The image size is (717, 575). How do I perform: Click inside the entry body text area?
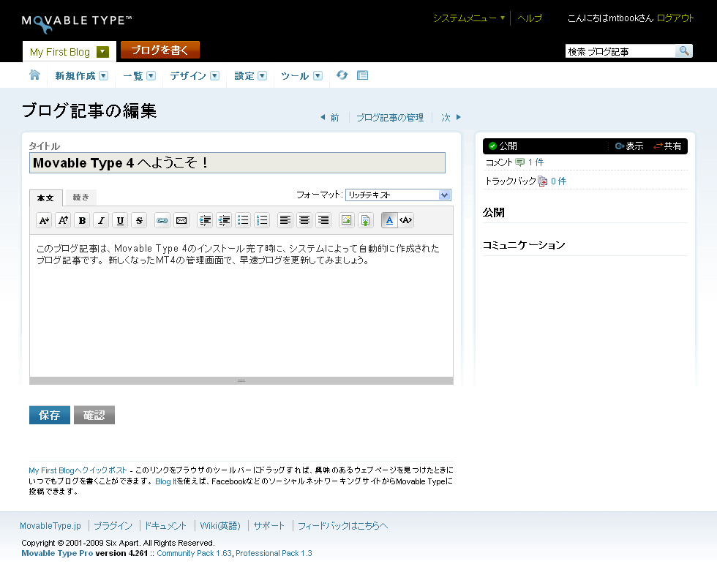point(241,305)
